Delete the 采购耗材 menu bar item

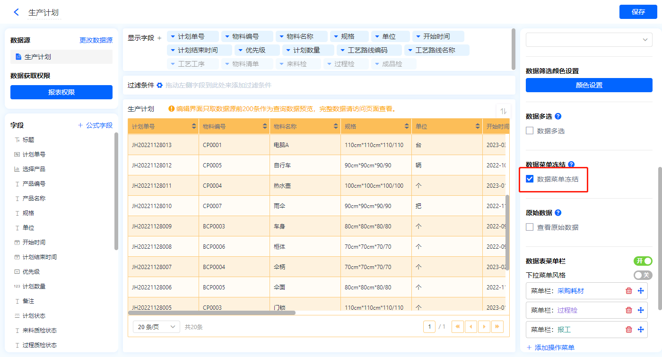pos(628,291)
